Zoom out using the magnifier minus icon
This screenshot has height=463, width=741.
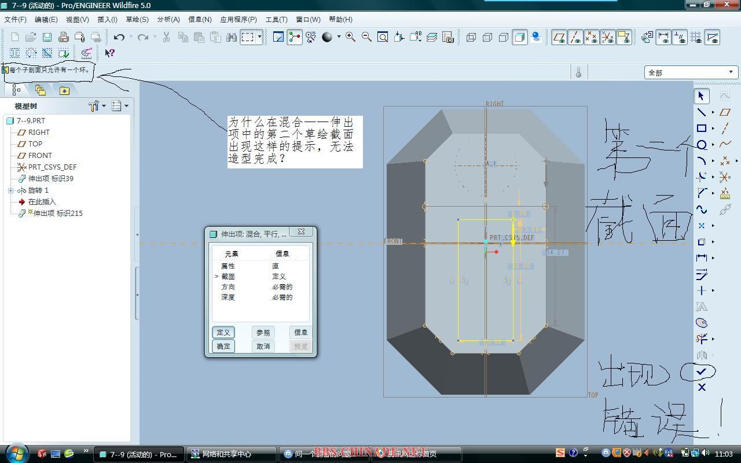coord(366,37)
